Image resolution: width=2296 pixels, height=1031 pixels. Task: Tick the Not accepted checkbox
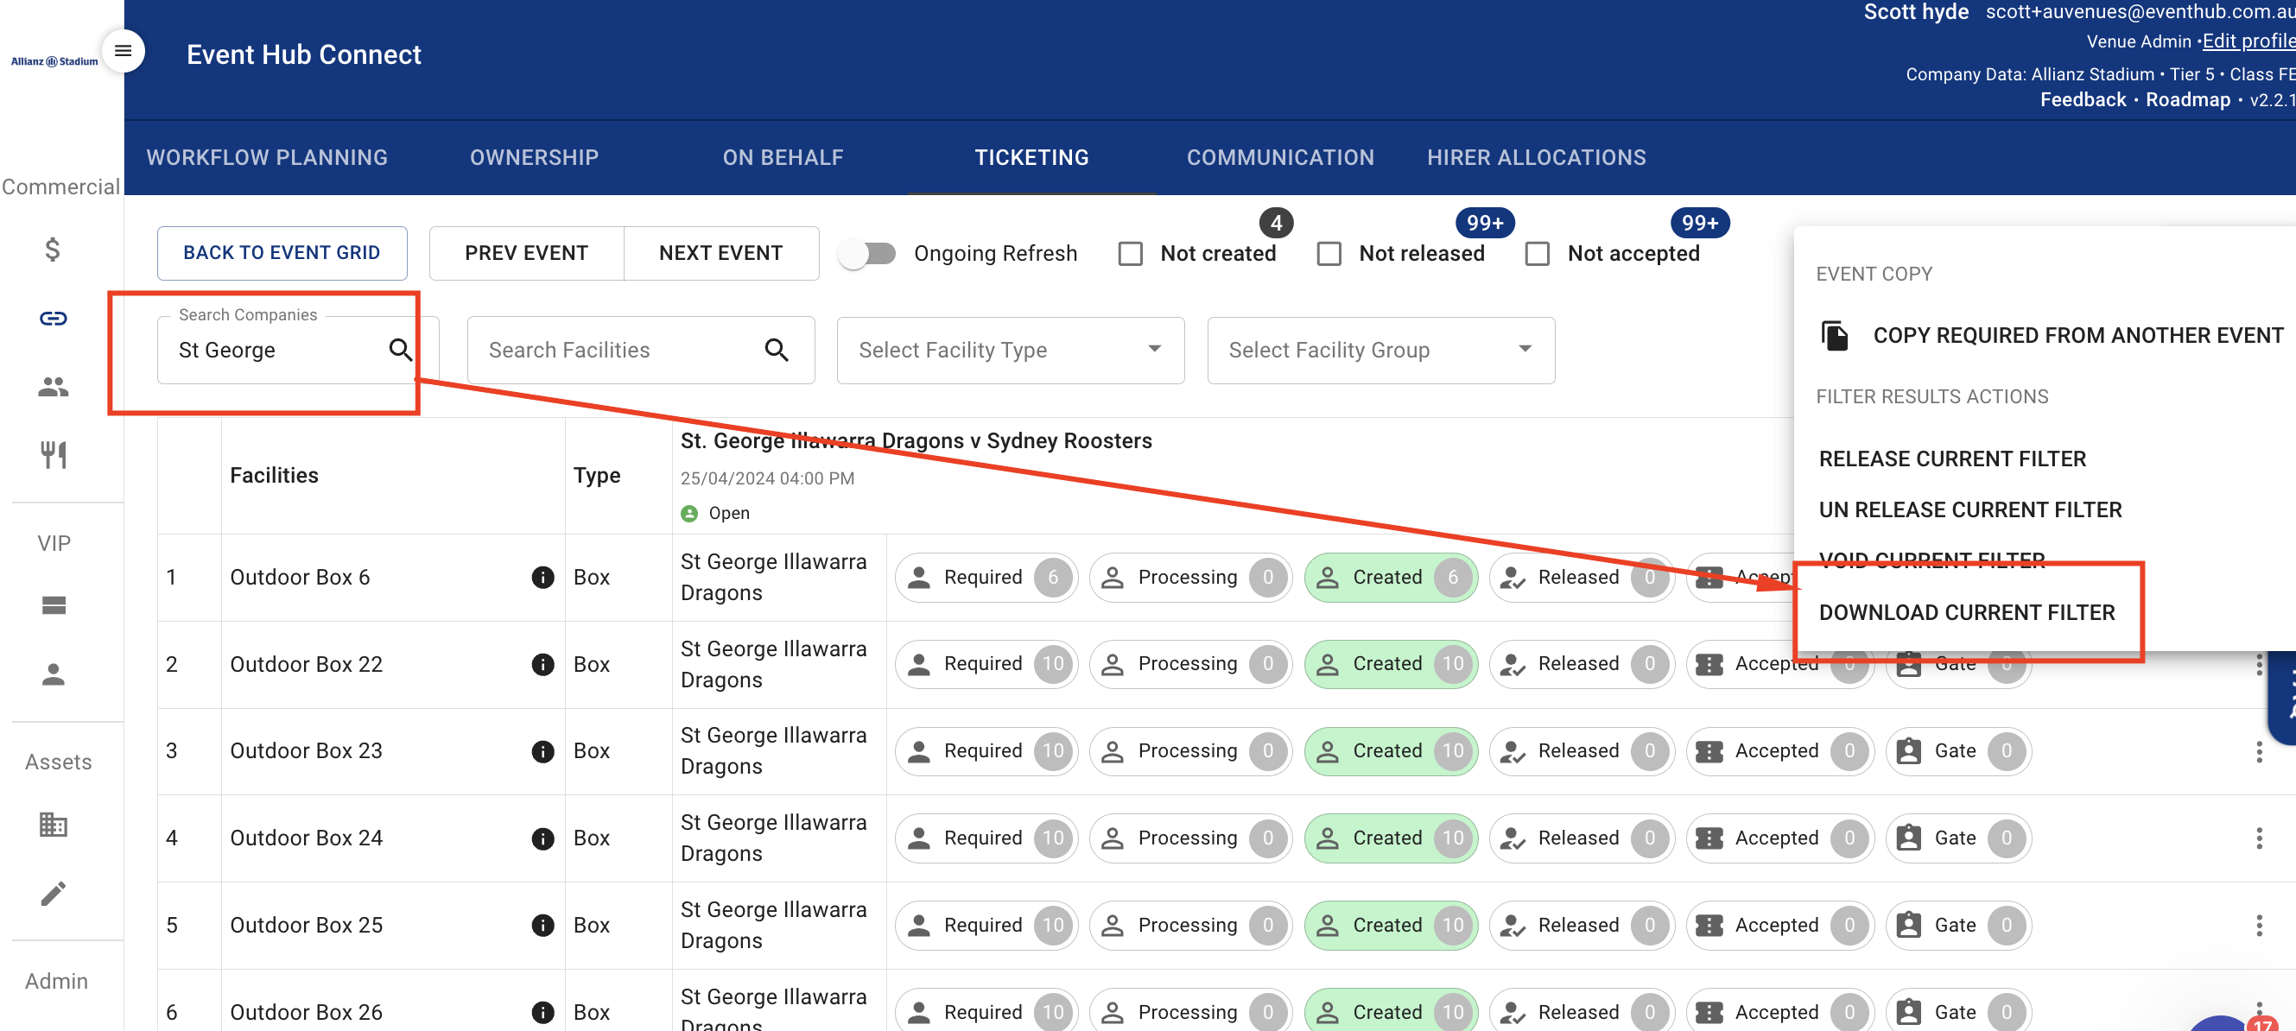1537,254
